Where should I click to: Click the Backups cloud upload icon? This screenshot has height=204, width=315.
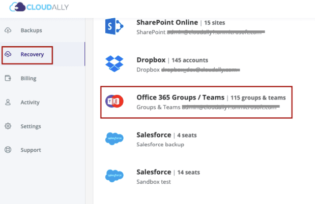pyautogui.click(x=8, y=30)
